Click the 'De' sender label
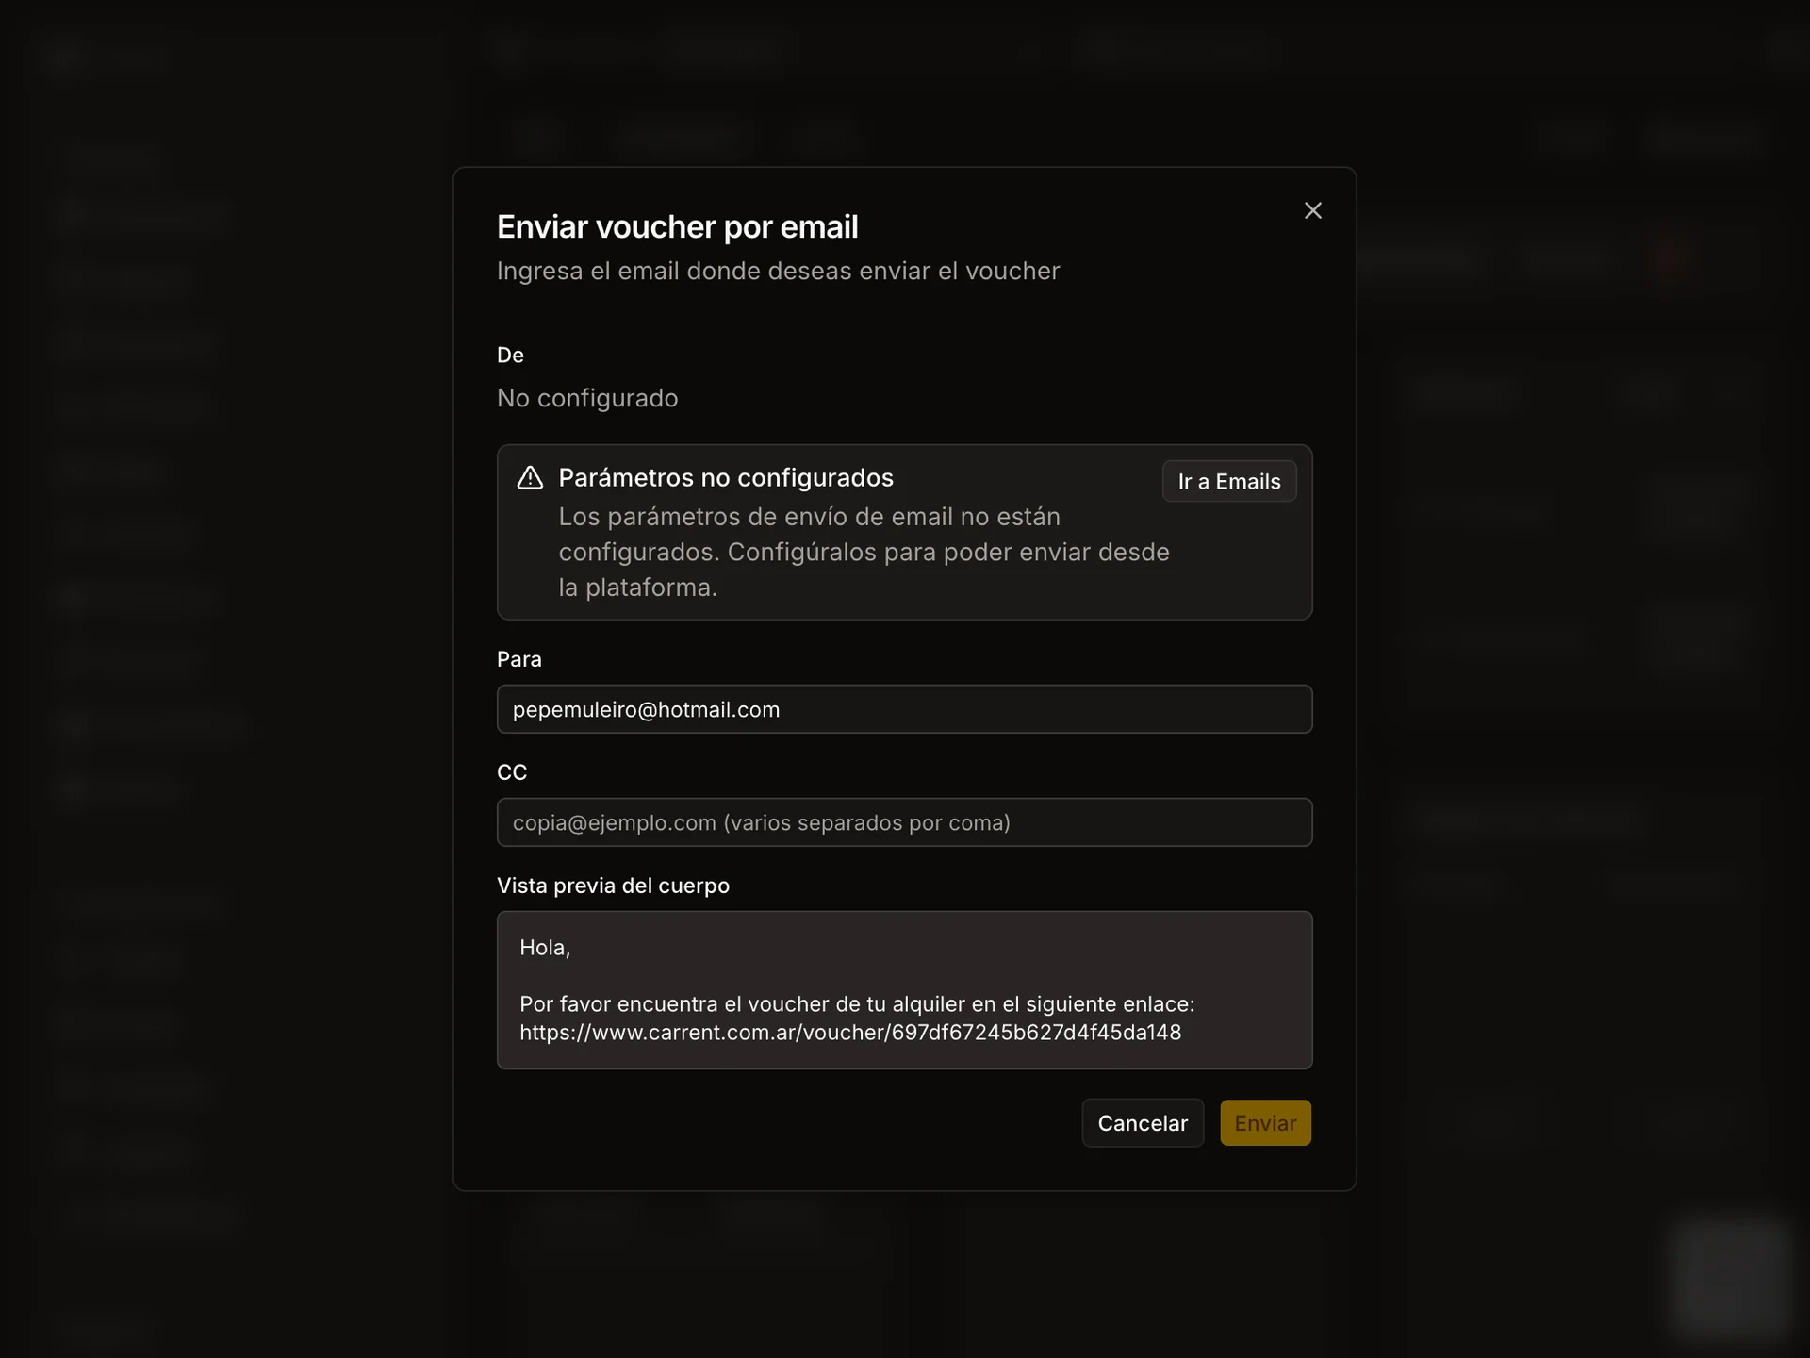This screenshot has width=1810, height=1358. [x=510, y=356]
